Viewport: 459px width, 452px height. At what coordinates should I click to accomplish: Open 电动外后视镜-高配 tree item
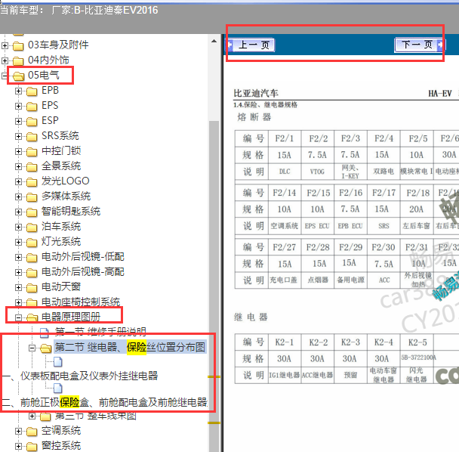[x=83, y=272]
